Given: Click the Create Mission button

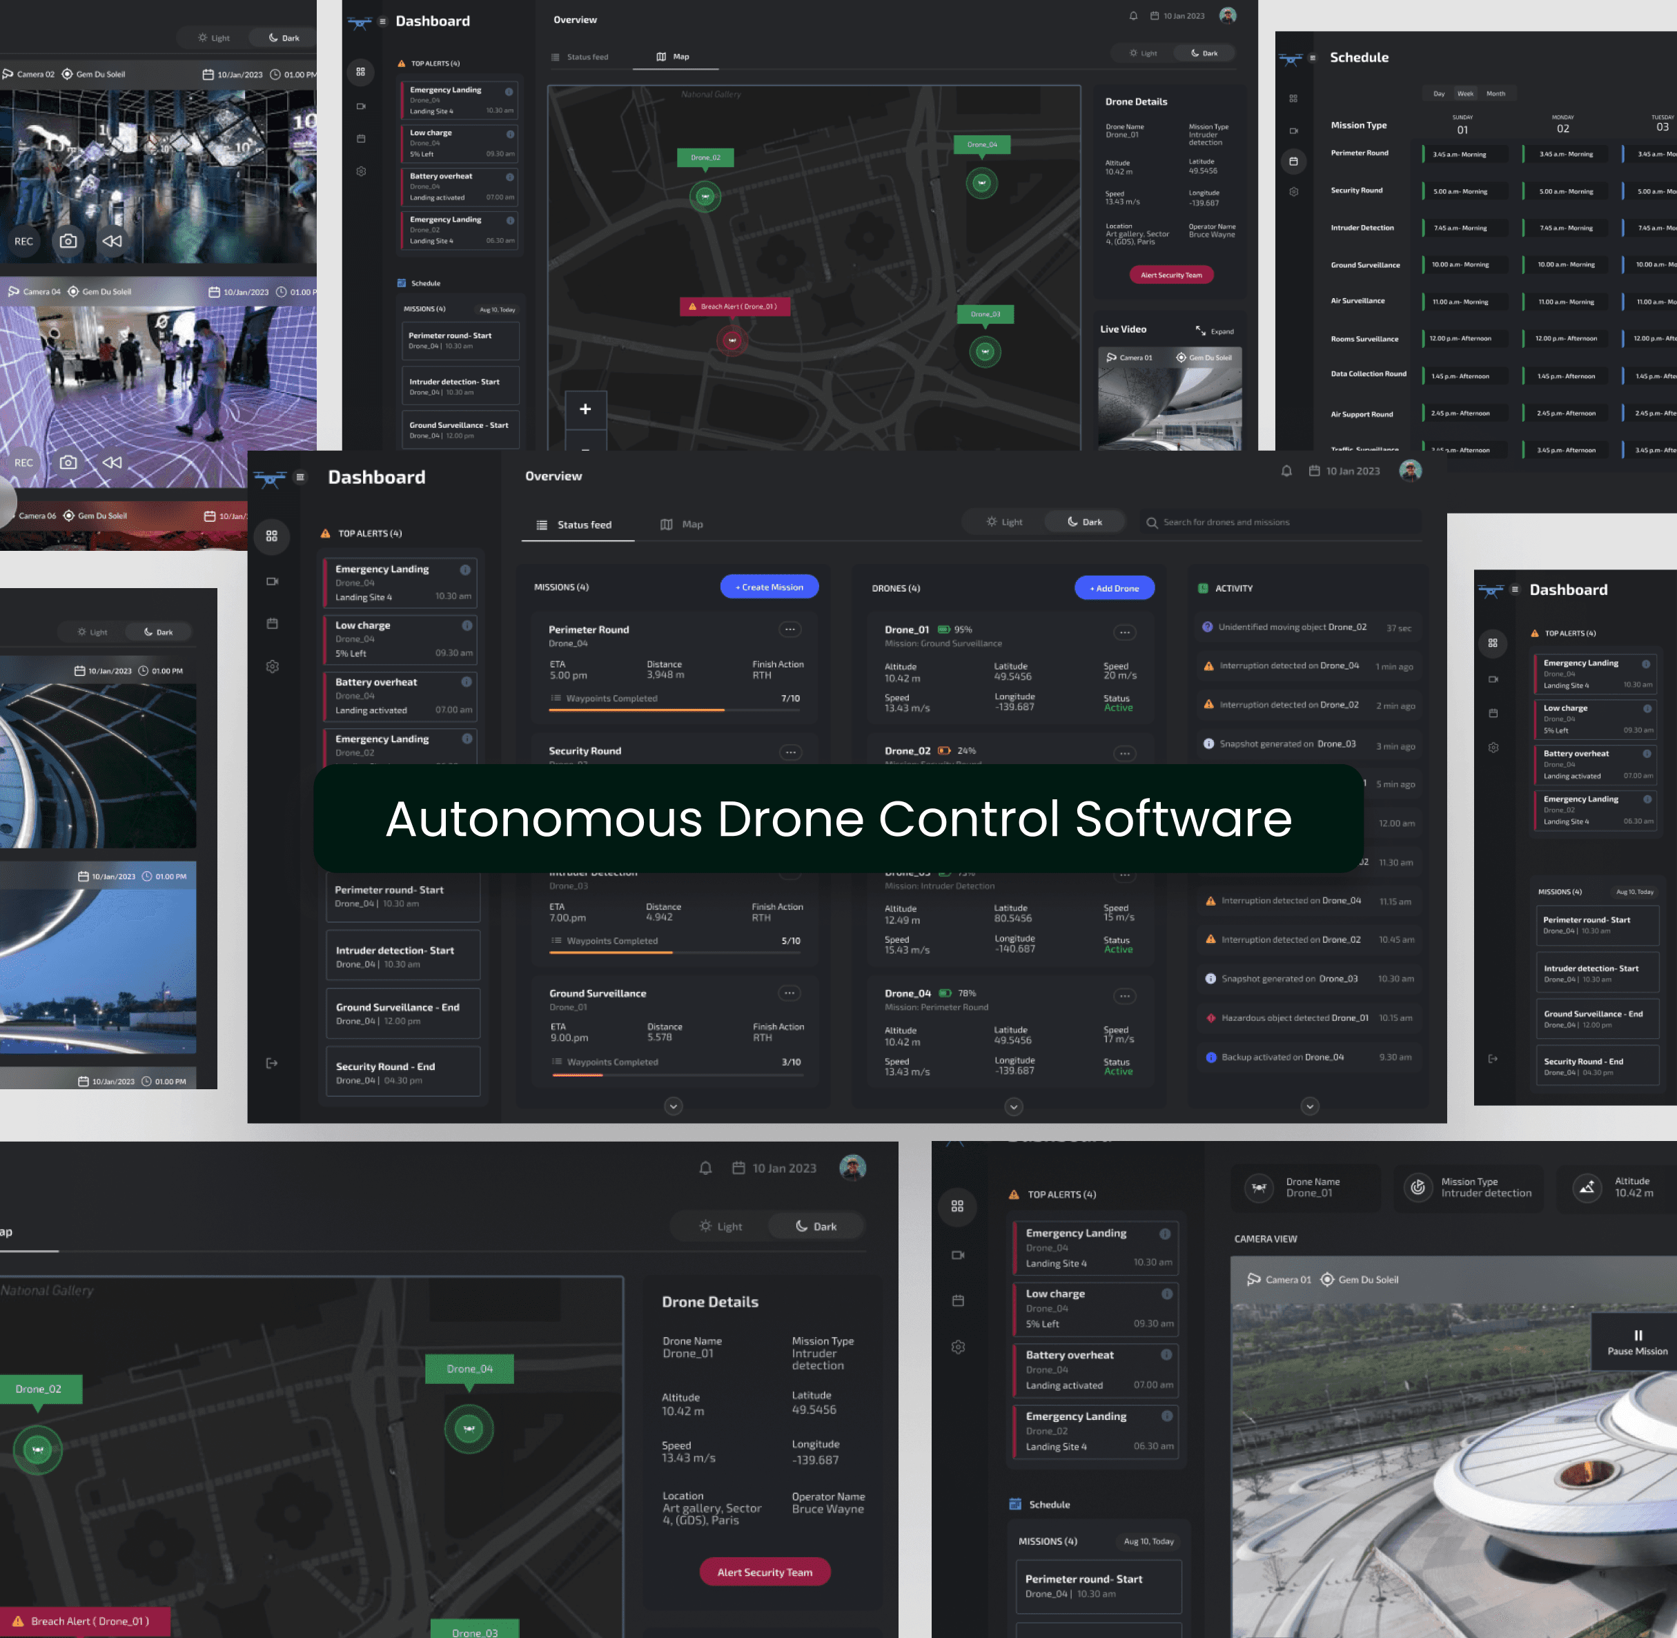Looking at the screenshot, I should click(769, 587).
